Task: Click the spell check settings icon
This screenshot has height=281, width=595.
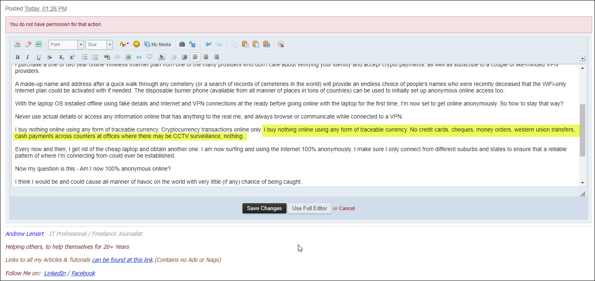Action: (281, 44)
